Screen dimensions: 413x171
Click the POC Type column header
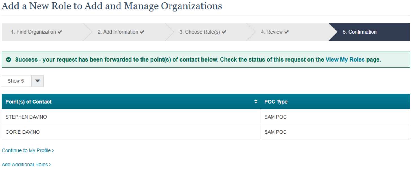click(x=276, y=102)
